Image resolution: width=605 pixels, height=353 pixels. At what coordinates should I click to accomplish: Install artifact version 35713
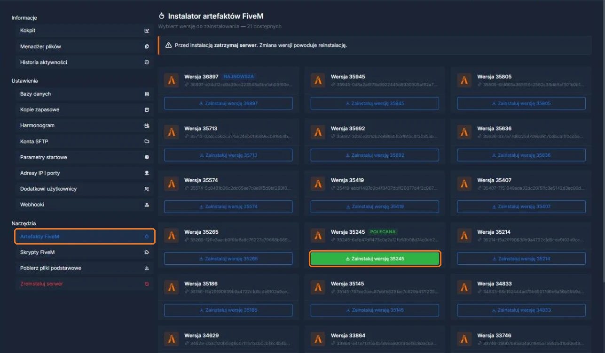(228, 155)
